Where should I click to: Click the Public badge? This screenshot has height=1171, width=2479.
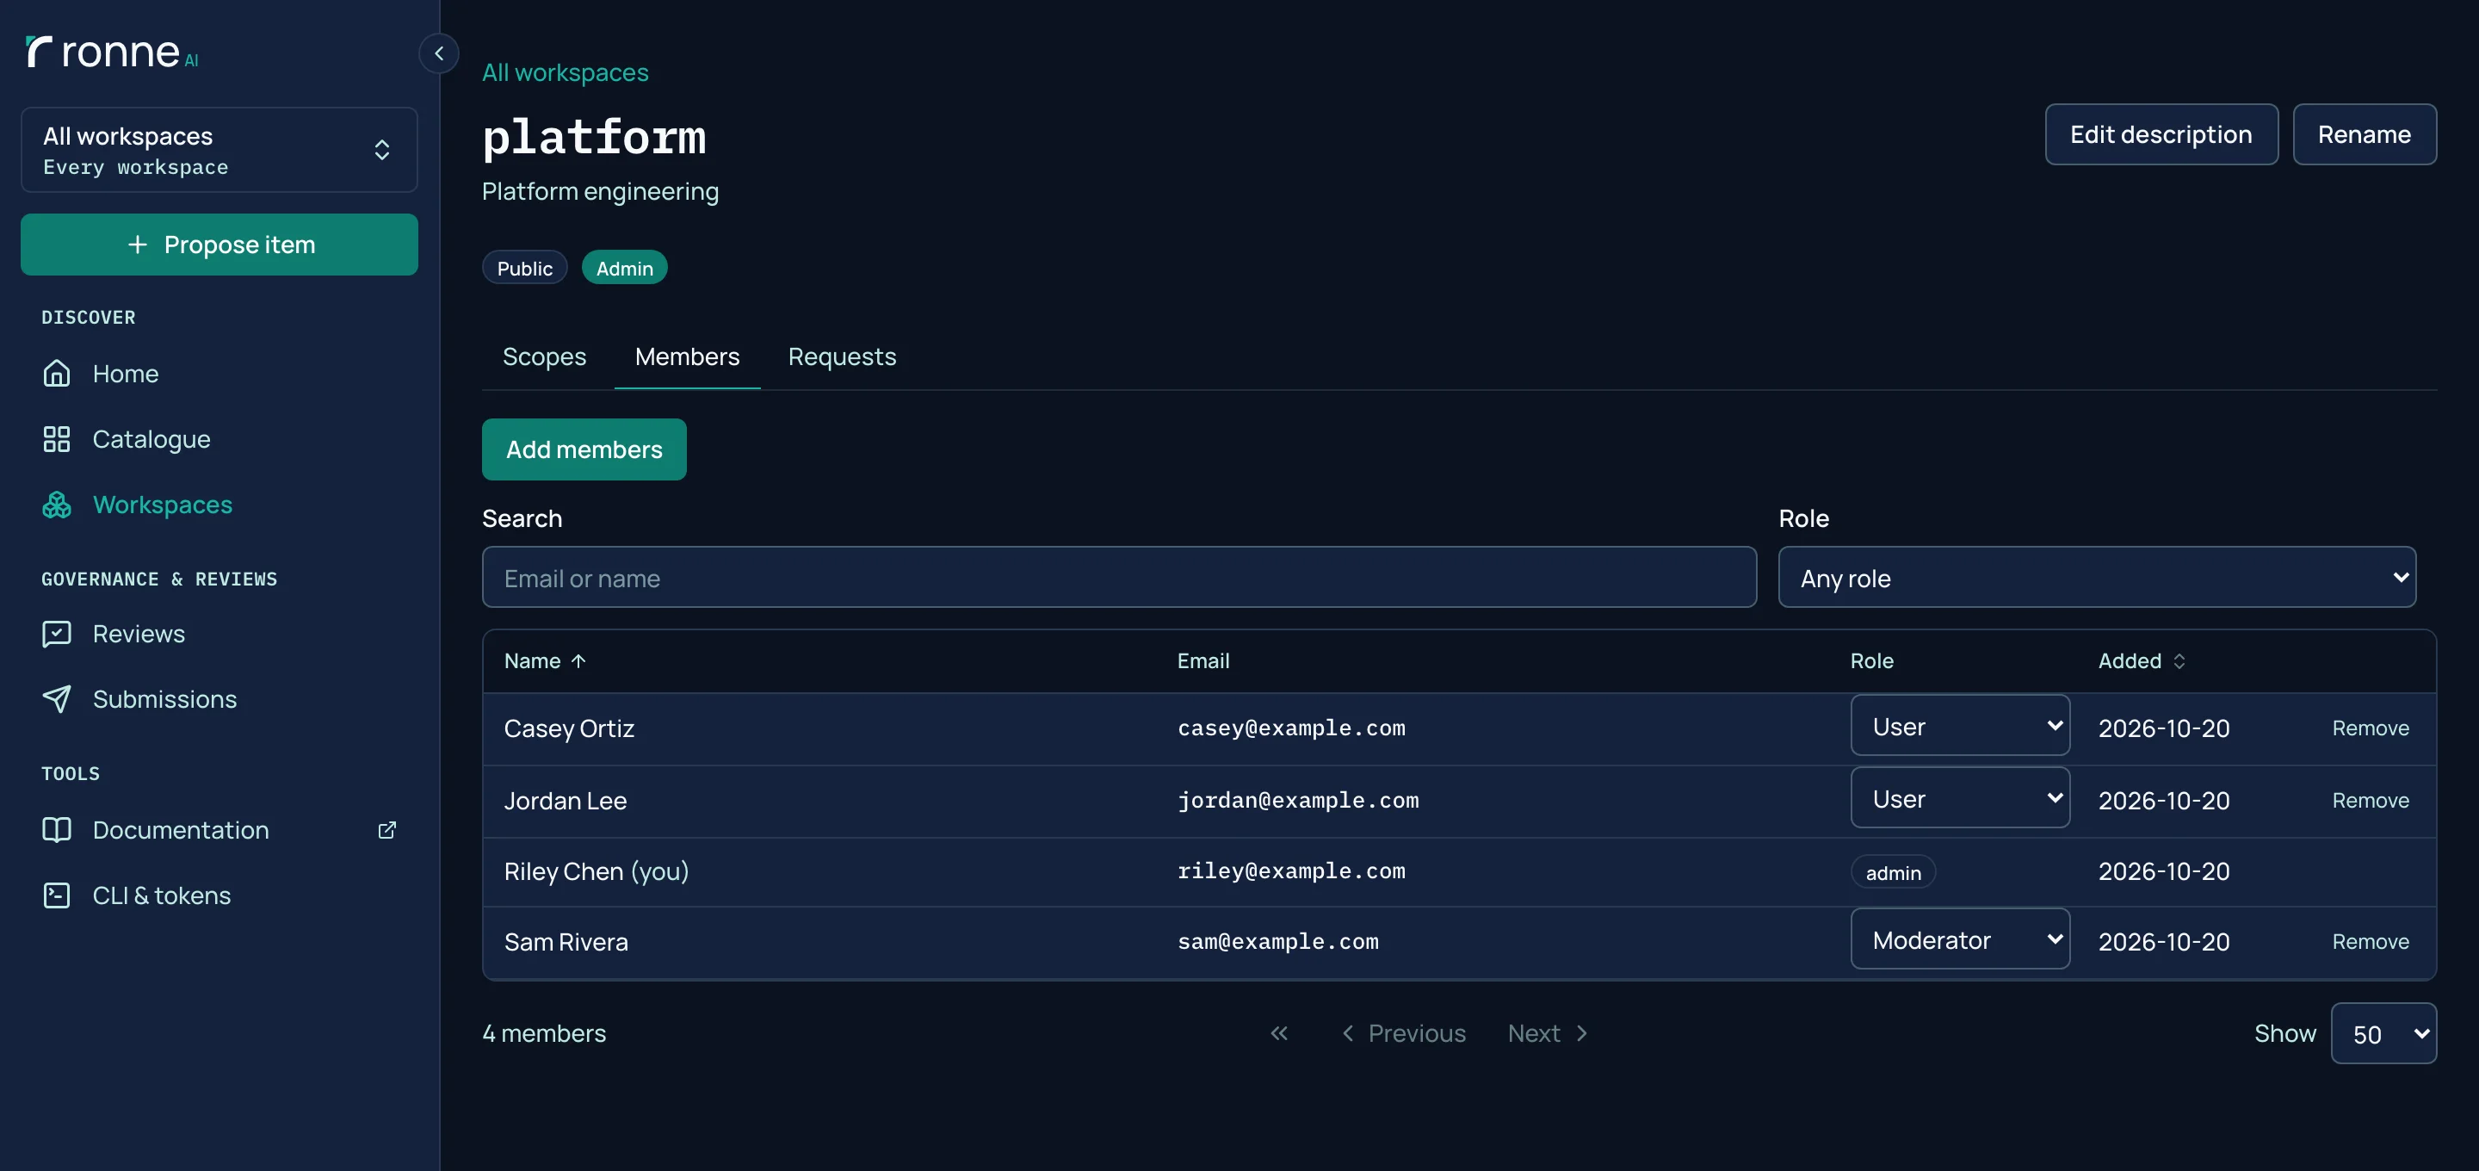(x=524, y=268)
